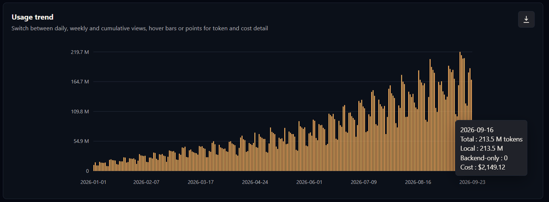
Task: Click the tooltip "Local : 213.5 M" line
Action: [482, 148]
